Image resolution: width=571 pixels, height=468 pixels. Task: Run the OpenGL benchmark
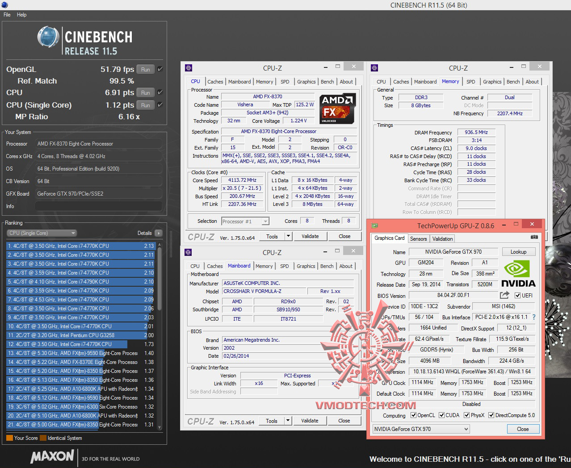tap(146, 69)
